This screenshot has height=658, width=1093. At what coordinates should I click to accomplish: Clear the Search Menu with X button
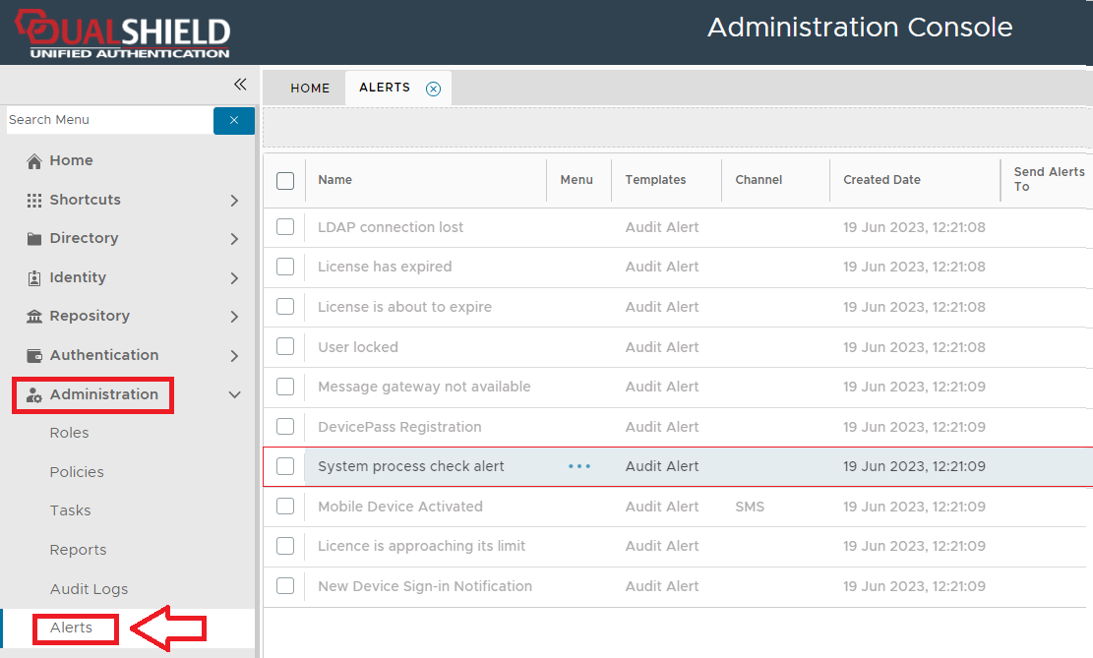click(234, 120)
